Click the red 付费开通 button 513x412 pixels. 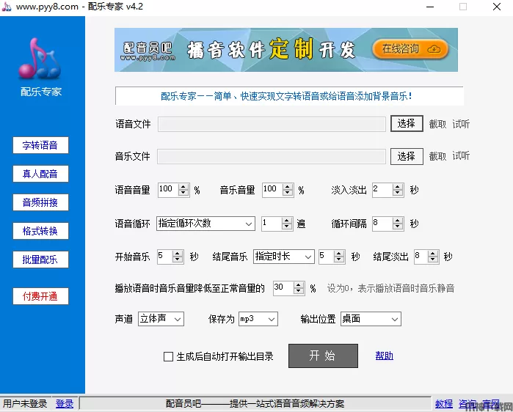click(40, 296)
